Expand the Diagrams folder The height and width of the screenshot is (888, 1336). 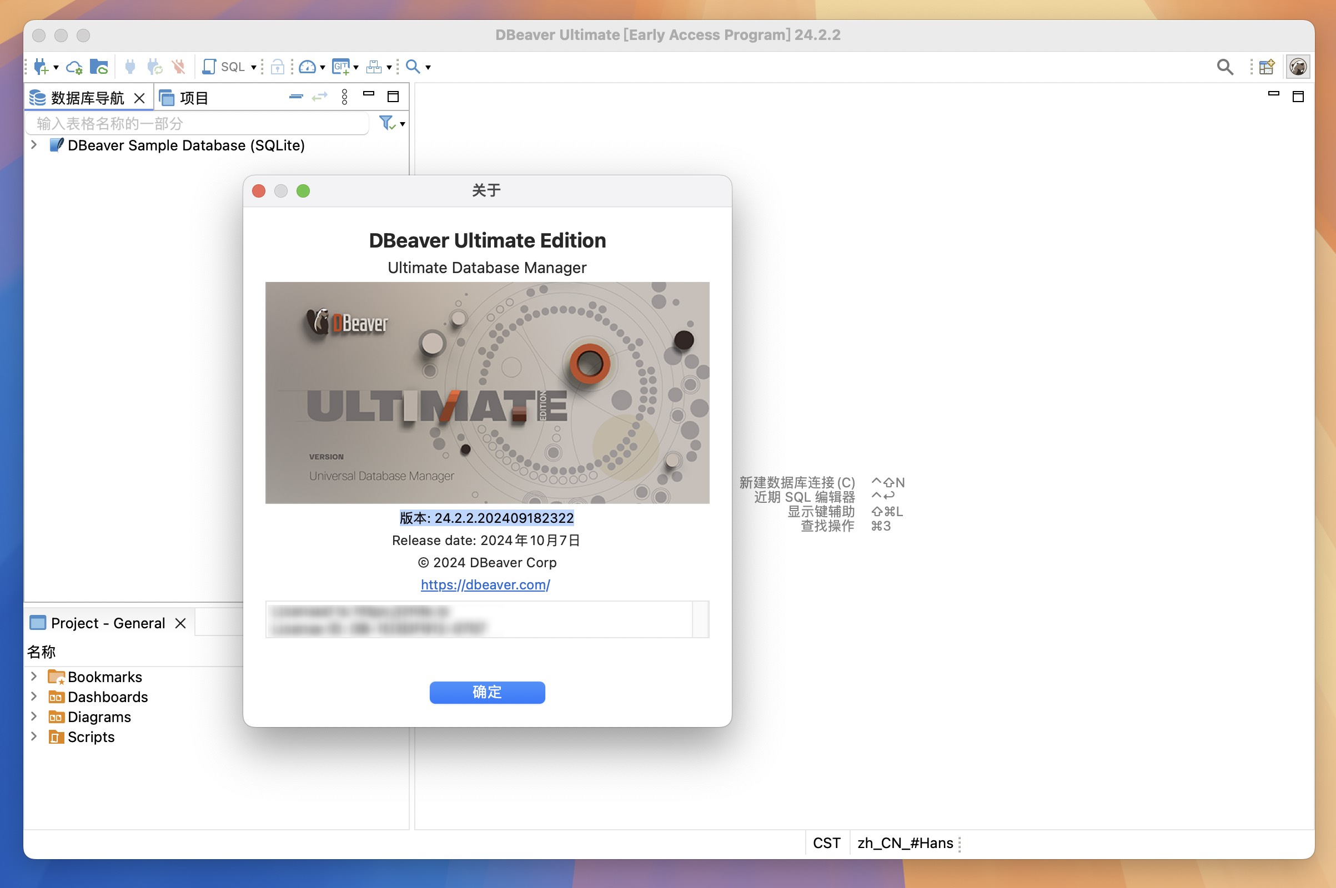point(34,716)
